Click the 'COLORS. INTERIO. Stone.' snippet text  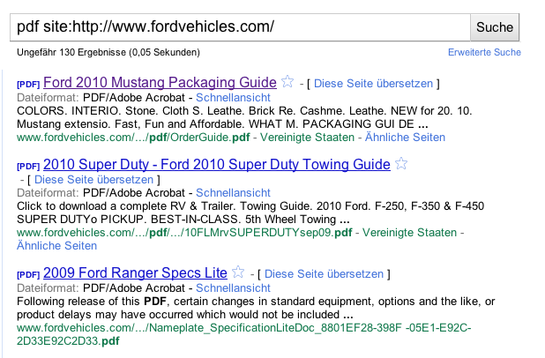click(244, 117)
